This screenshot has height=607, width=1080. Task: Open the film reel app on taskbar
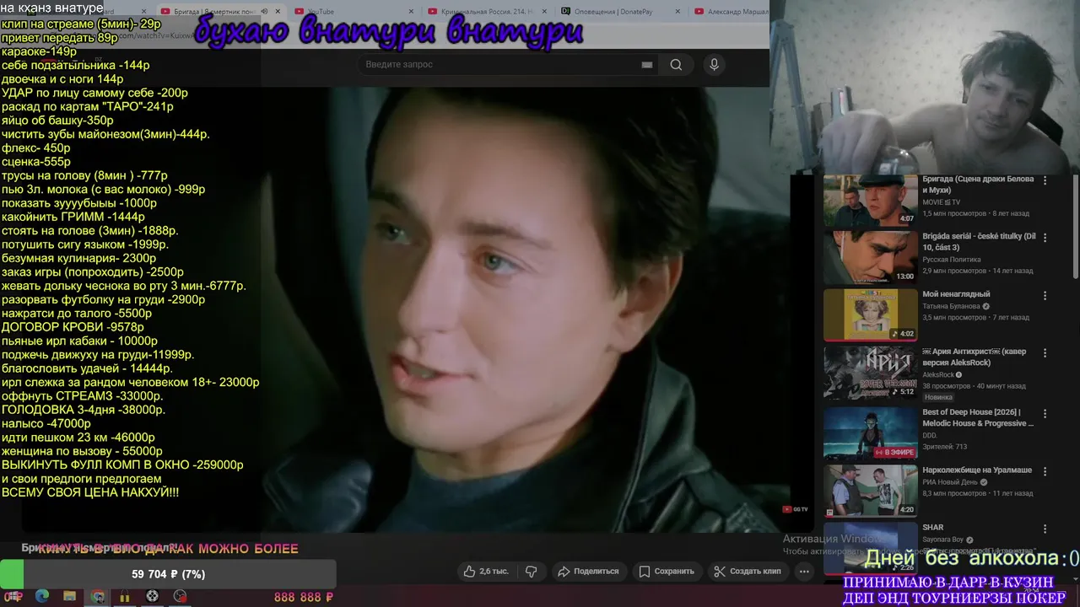click(152, 597)
